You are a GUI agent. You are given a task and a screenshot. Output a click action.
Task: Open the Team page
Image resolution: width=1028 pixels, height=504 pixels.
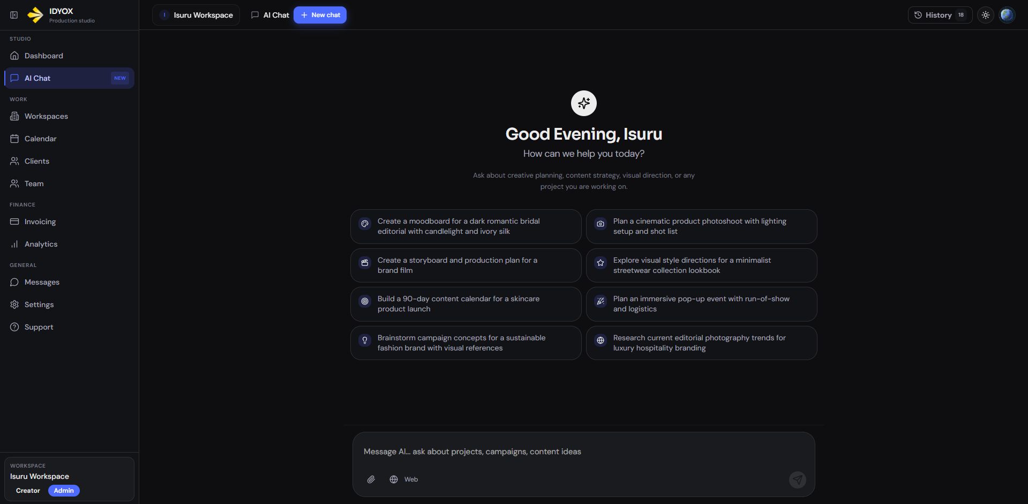coord(69,184)
